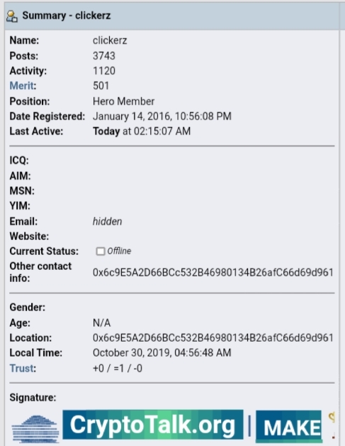Click the Signature label
Image resolution: width=345 pixels, height=446 pixels.
(x=33, y=398)
